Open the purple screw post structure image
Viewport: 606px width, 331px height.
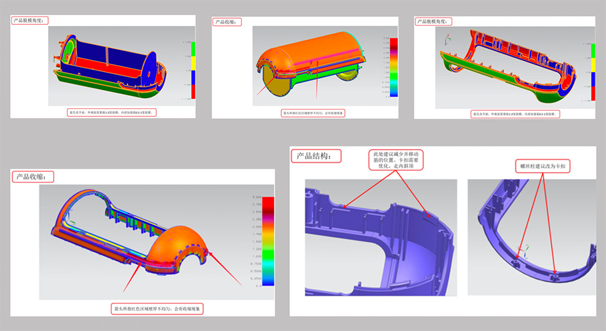pos(531,237)
